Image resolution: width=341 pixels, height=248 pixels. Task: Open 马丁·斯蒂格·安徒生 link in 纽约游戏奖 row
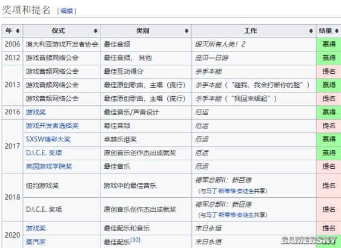point(230,191)
